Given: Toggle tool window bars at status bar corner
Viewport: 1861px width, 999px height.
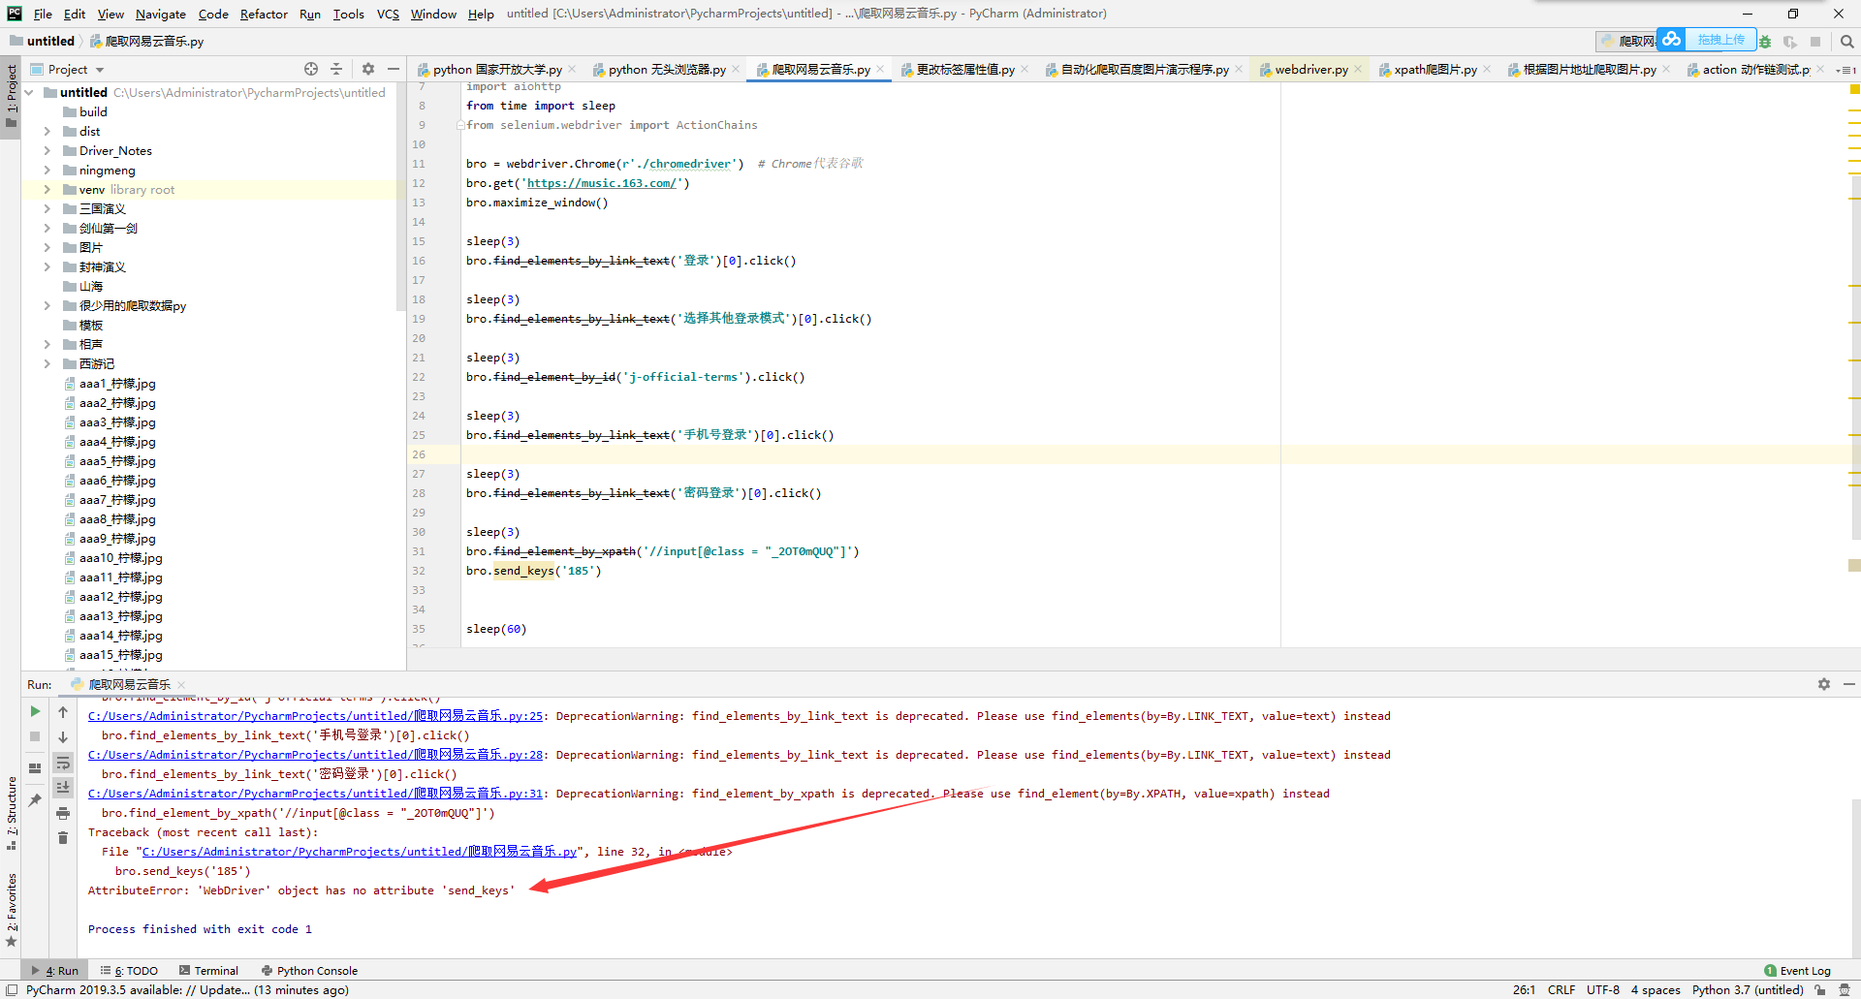Looking at the screenshot, I should click(x=12, y=989).
